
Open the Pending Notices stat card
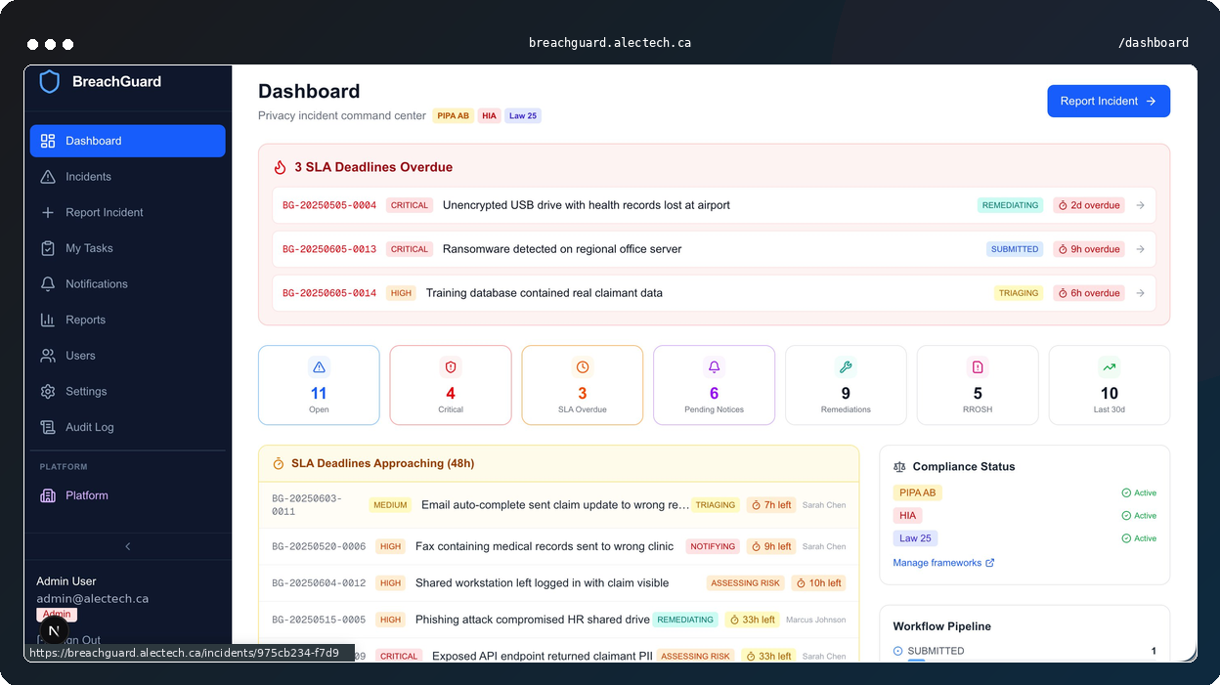(x=714, y=385)
